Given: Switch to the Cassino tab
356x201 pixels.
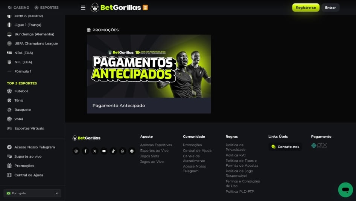Looking at the screenshot, I should point(18,8).
